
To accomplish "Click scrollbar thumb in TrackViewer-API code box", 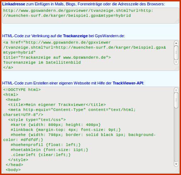I will pos(176,100).
